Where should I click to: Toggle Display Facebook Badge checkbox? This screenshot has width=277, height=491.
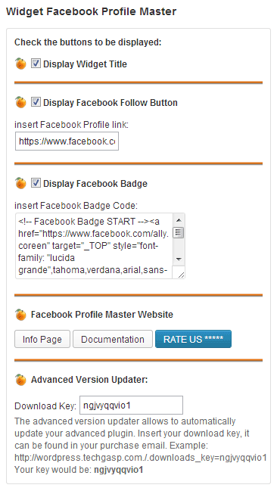(x=36, y=183)
